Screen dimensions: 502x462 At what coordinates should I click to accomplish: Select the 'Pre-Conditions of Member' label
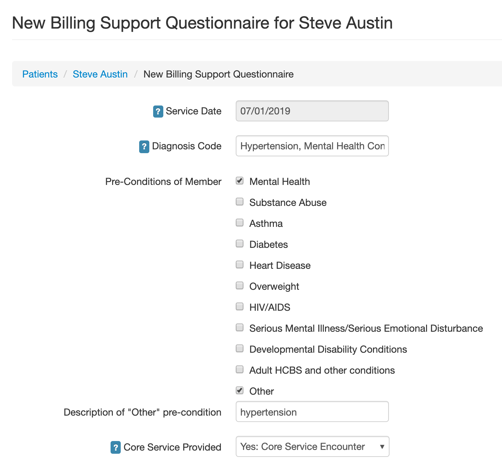[163, 181]
